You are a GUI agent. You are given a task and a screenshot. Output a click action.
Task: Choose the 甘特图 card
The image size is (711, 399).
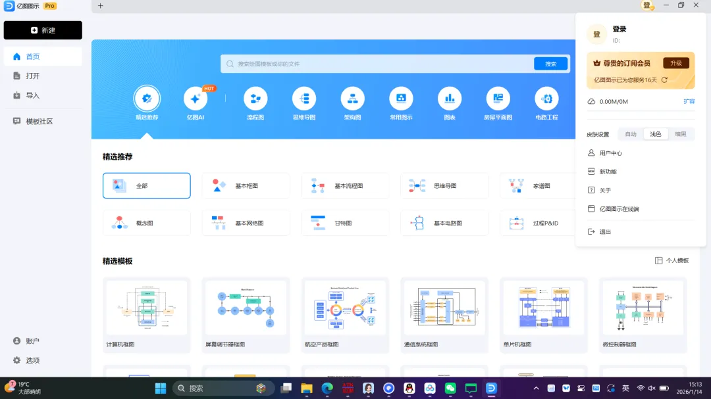click(345, 223)
